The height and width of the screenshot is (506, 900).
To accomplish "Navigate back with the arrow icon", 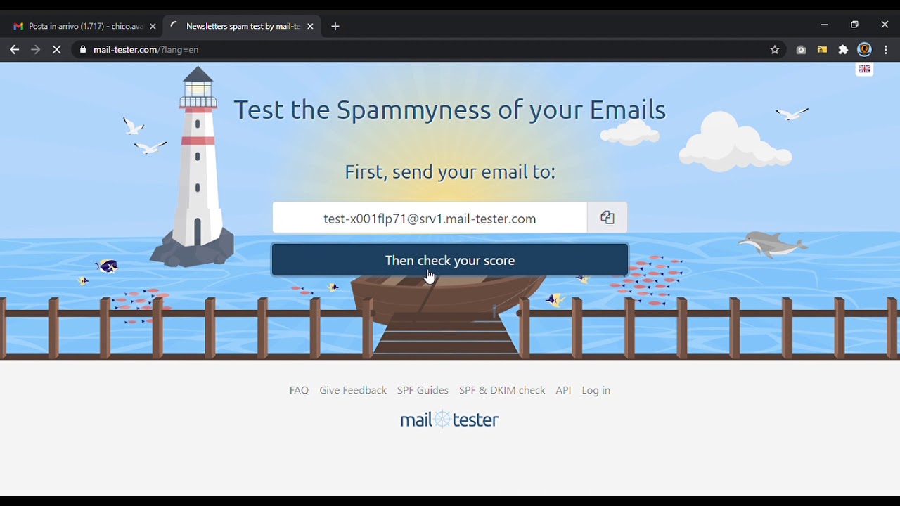I will click(x=14, y=50).
